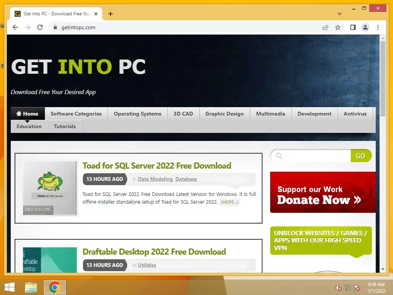This screenshot has width=393, height=295.
Task: Click the 13 HOURS AGO badge on Toad post
Action: coord(105,179)
